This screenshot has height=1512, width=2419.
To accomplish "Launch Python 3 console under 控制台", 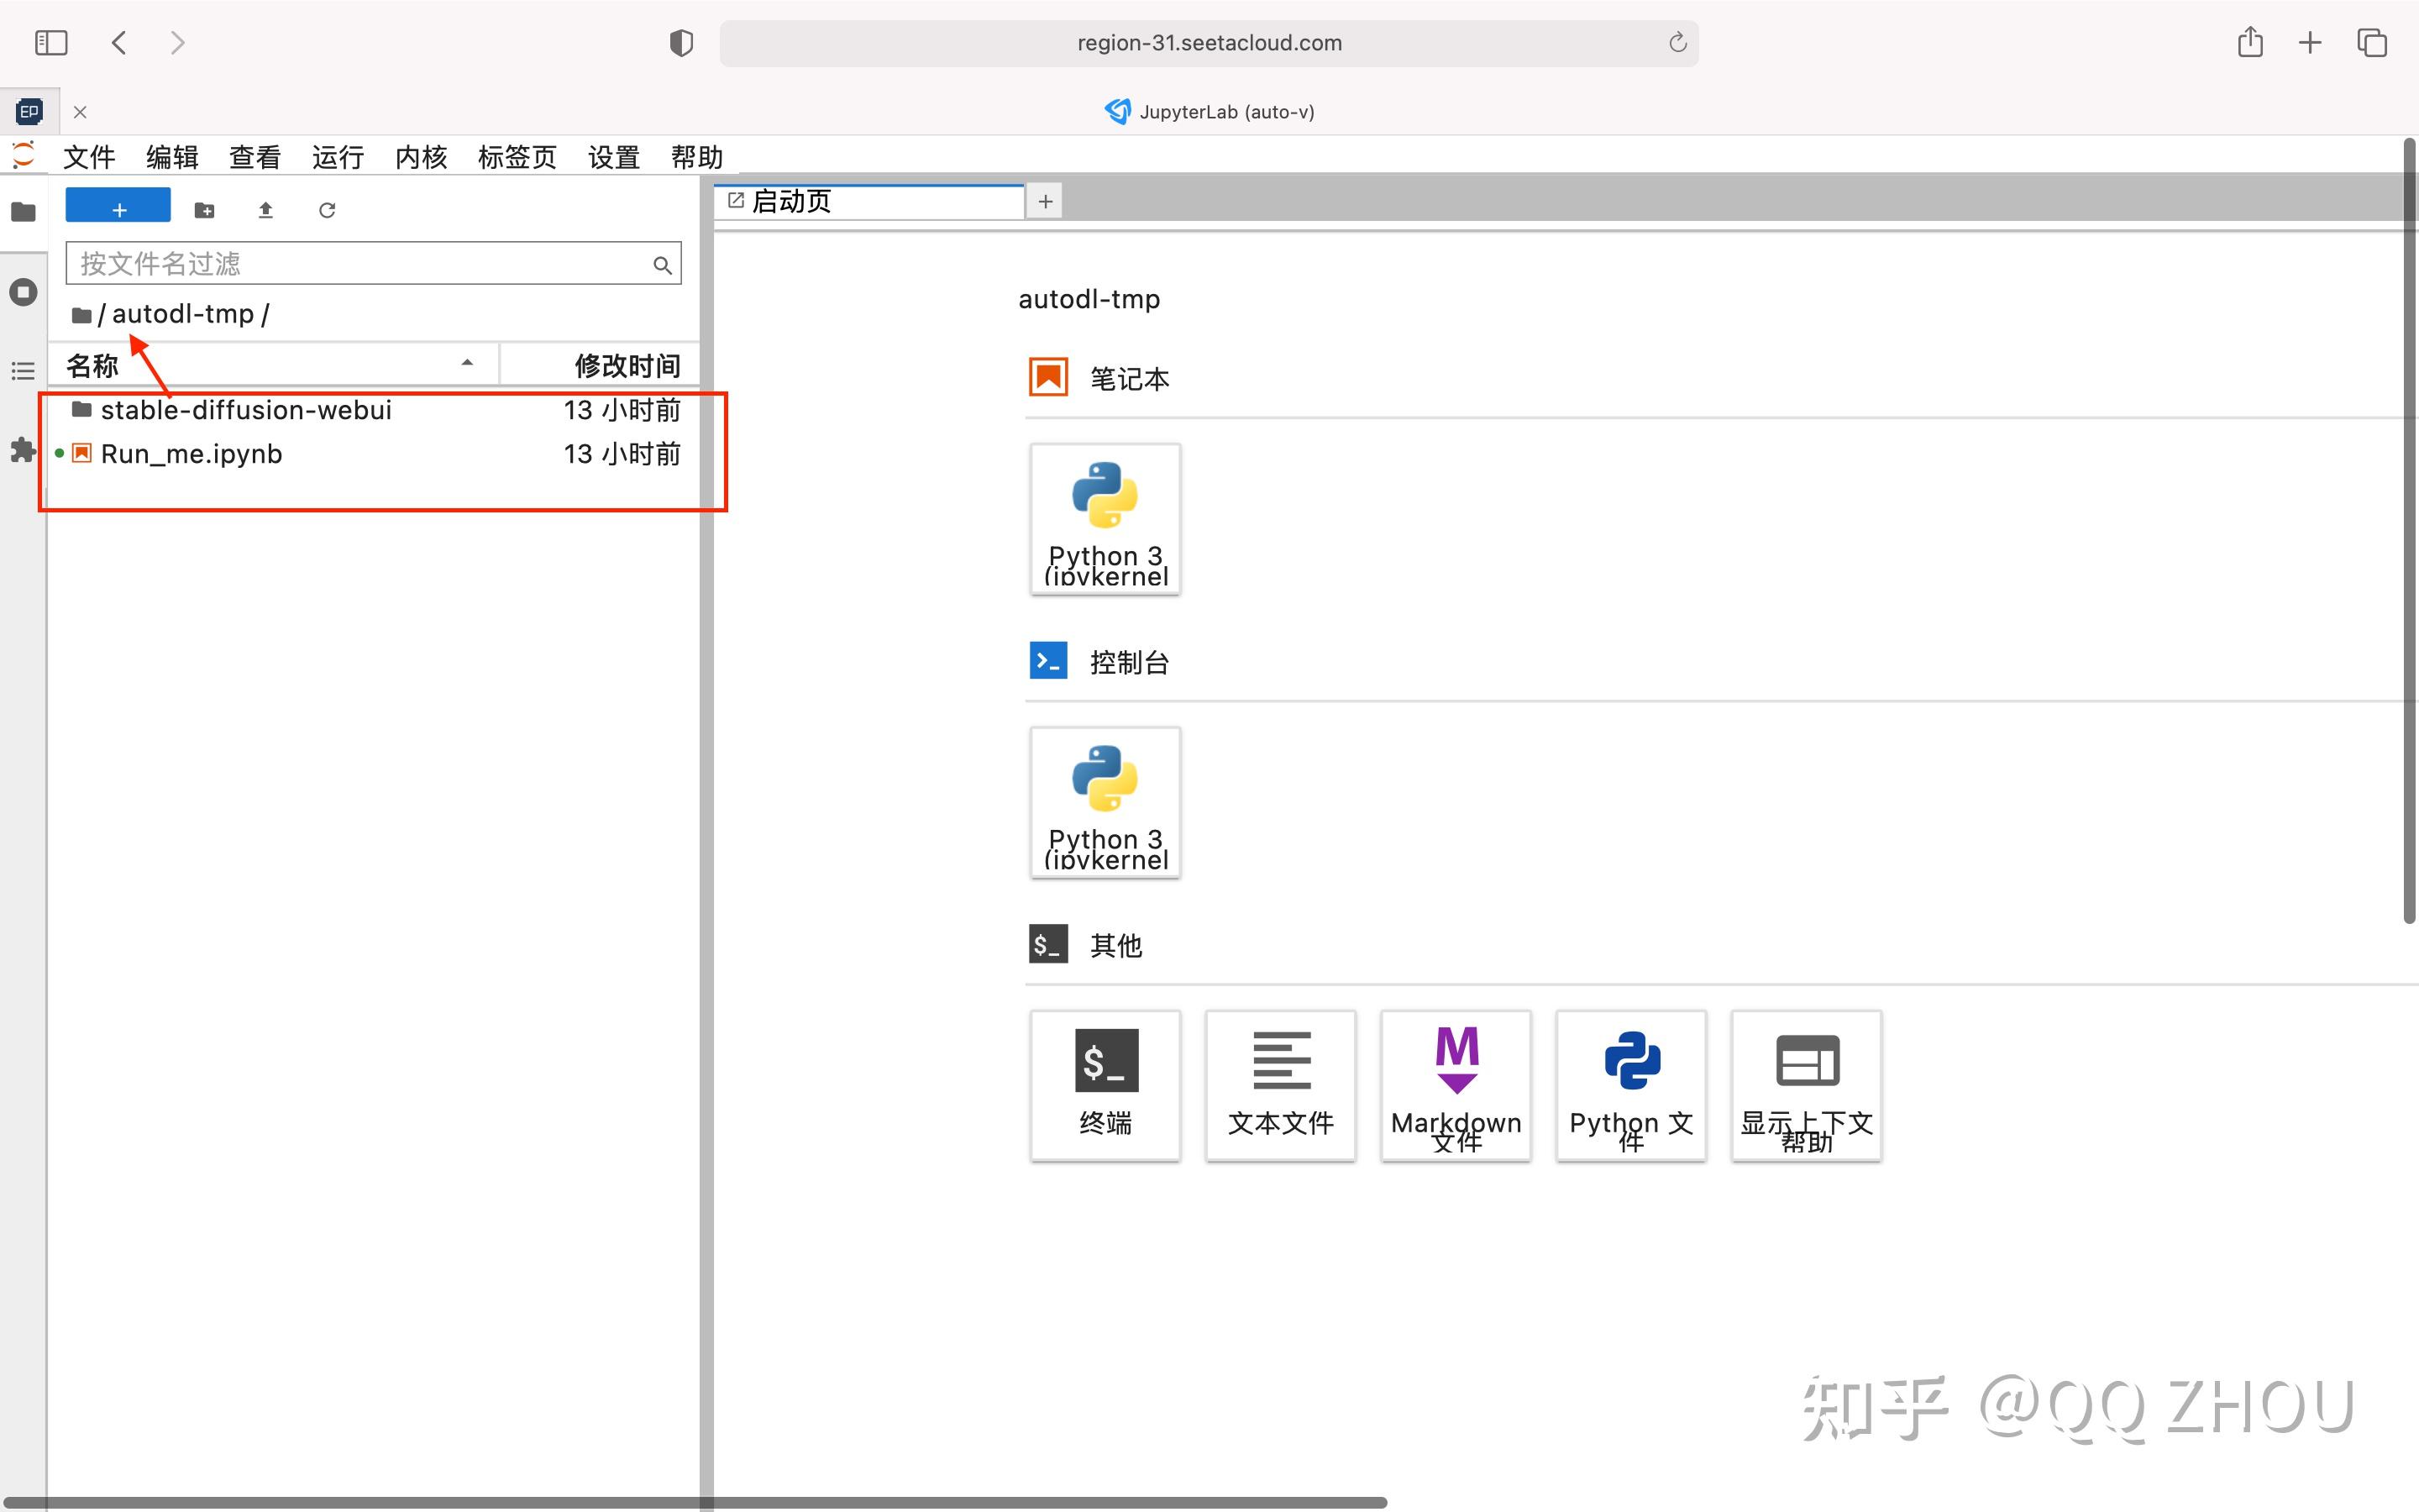I will pyautogui.click(x=1105, y=803).
